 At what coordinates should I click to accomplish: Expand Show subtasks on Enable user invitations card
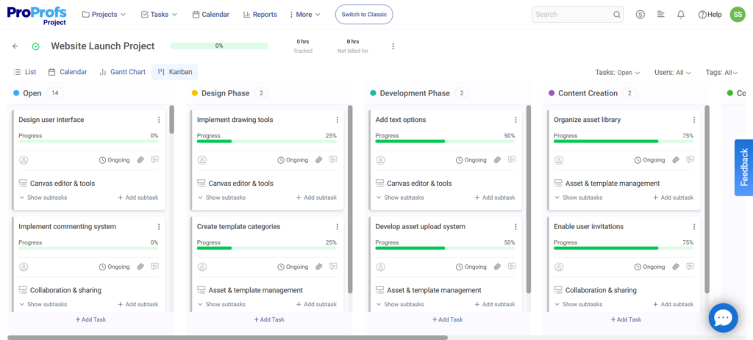pyautogui.click(x=578, y=305)
